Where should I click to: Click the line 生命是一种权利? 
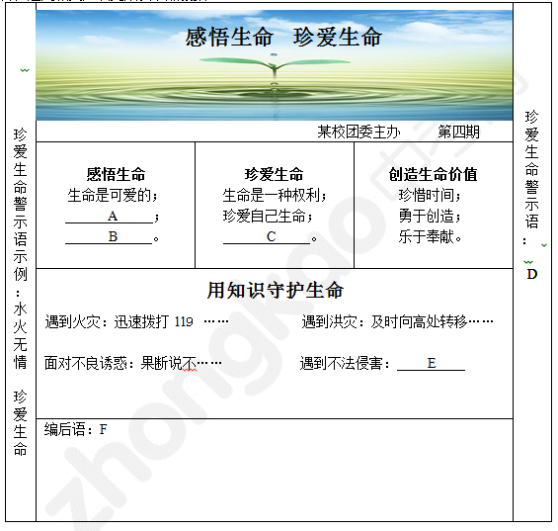(x=274, y=196)
